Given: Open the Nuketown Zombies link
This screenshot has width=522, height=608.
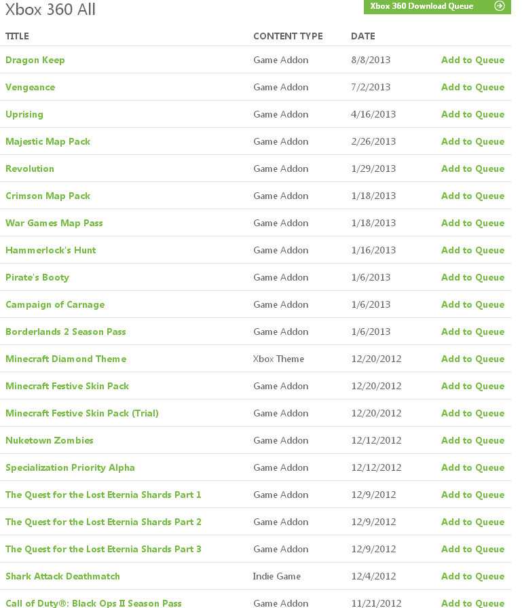Looking at the screenshot, I should point(50,440).
